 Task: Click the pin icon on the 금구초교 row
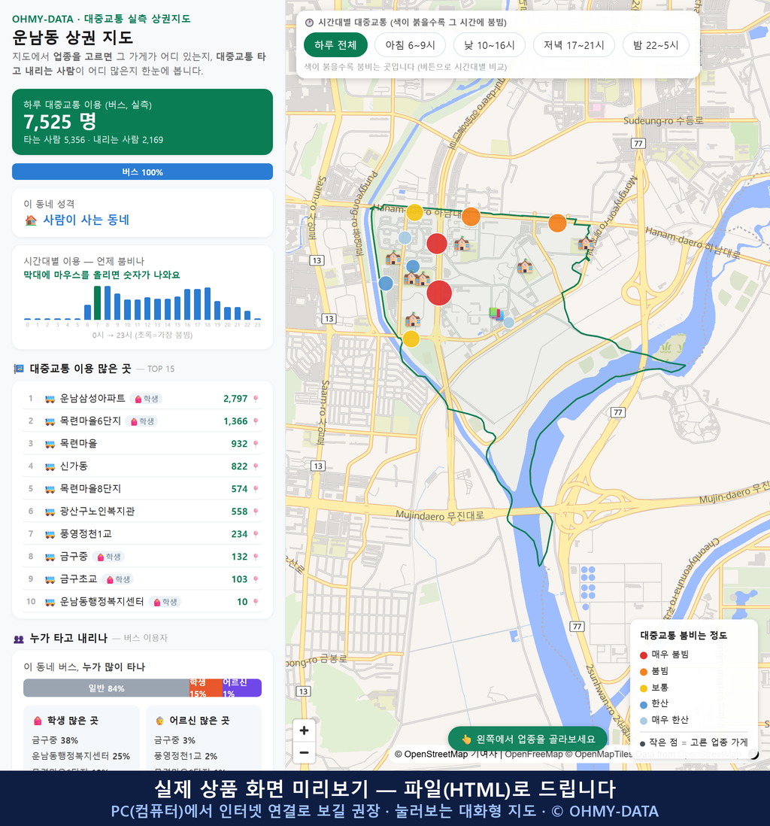click(x=256, y=579)
